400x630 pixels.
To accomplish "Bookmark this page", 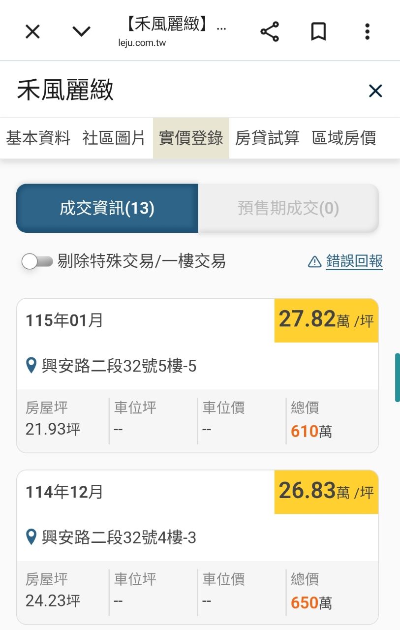I will (x=318, y=32).
